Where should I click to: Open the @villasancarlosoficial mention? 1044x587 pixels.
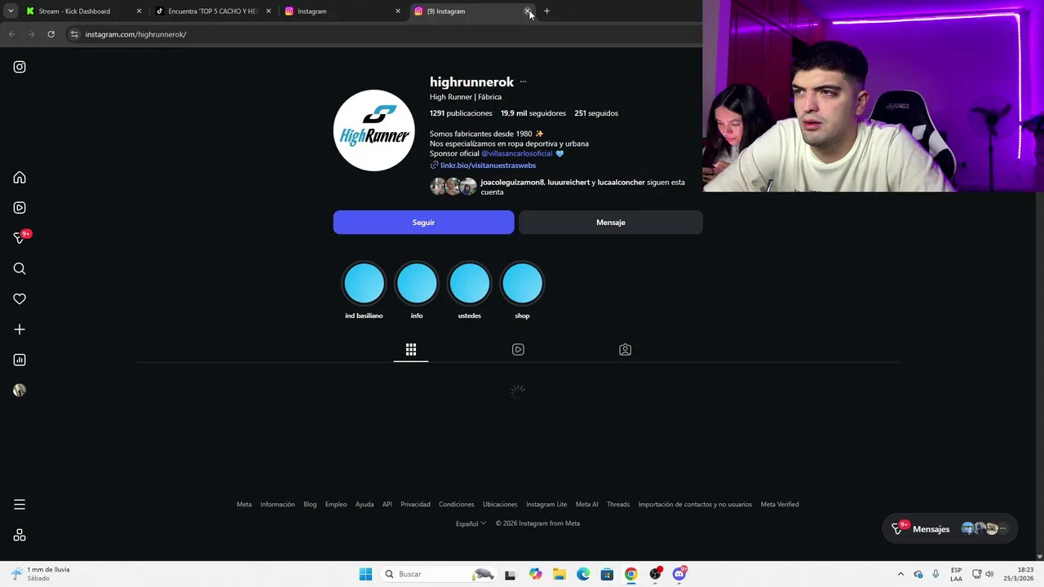point(517,153)
